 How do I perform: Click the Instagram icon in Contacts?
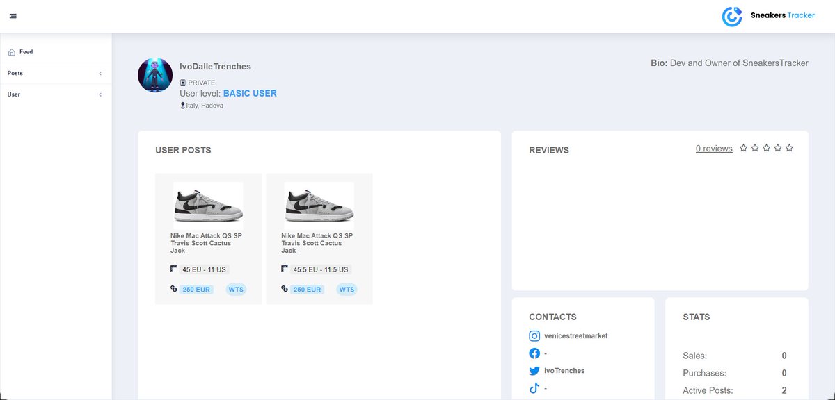(534, 336)
